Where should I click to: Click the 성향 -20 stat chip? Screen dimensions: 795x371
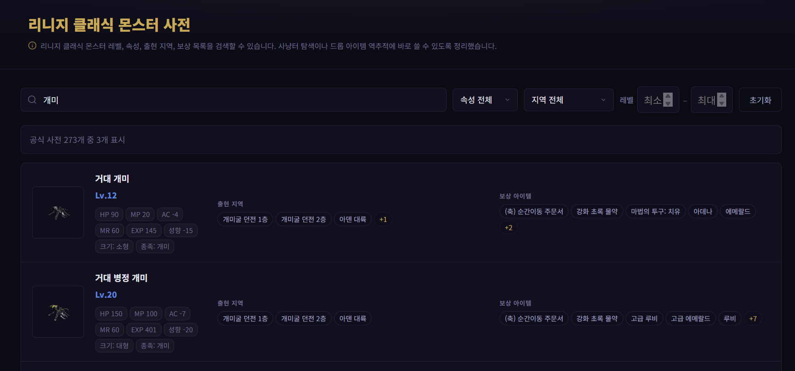pyautogui.click(x=180, y=330)
